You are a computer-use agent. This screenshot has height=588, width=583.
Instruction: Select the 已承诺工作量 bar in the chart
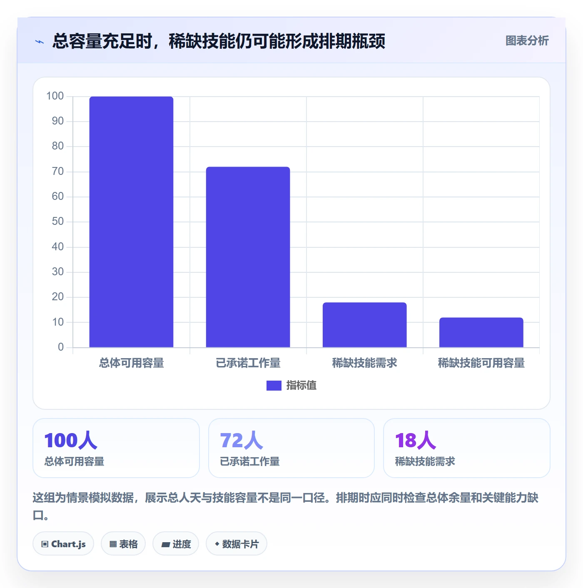coord(248,257)
